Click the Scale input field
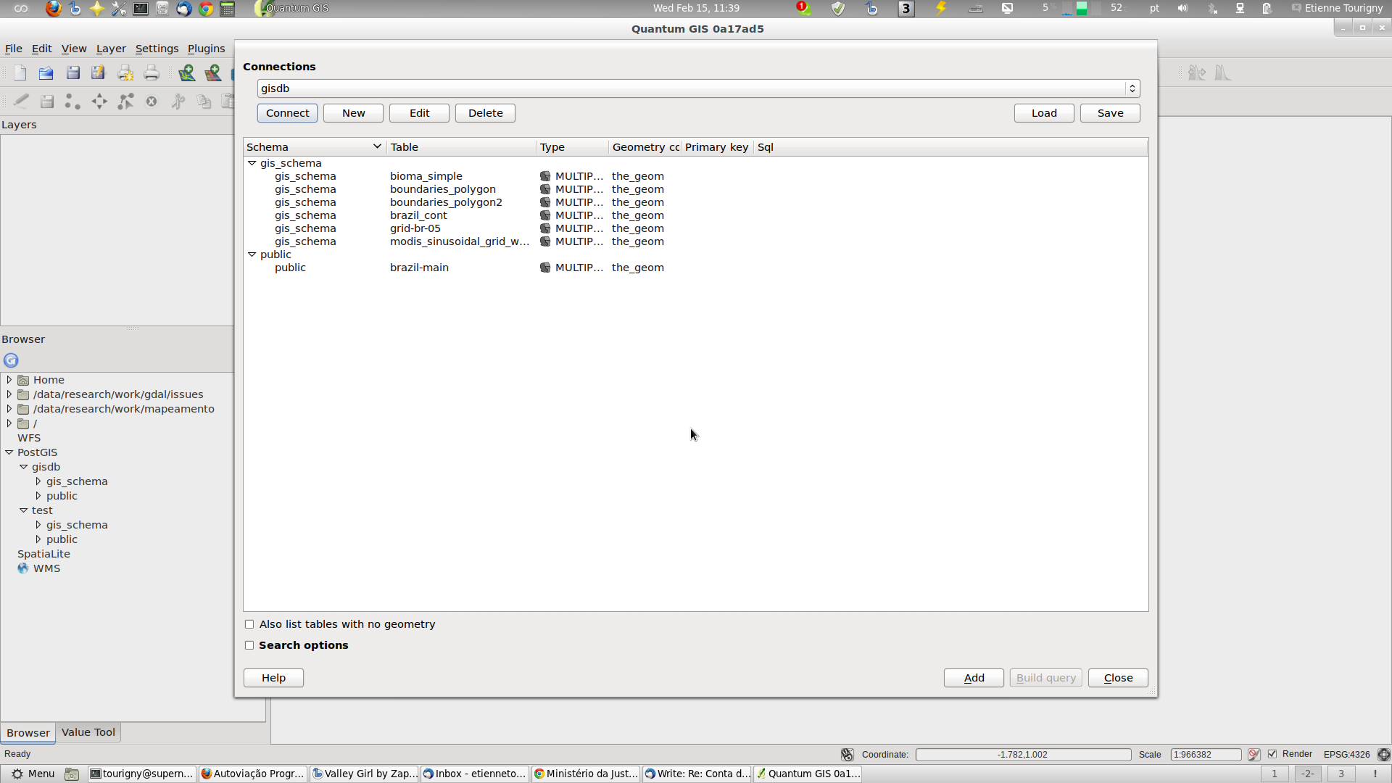 (1205, 755)
